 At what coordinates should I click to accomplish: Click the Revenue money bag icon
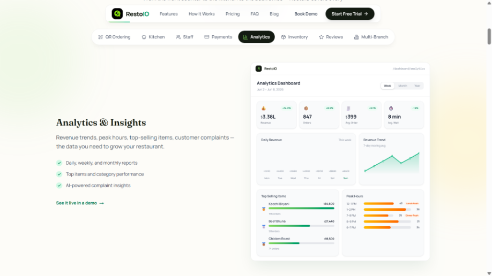(x=264, y=109)
